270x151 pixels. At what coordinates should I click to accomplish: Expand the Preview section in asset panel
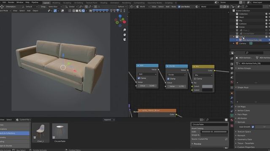197,144
